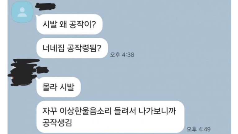This screenshot has height=134, width=238.
Task: Open the blacked-out profile picture of second sender
Action: [x=23, y=73]
